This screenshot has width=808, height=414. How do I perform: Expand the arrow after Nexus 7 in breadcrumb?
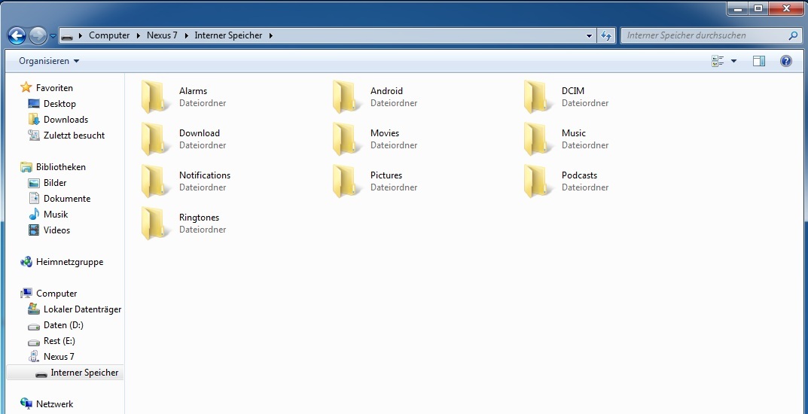186,35
